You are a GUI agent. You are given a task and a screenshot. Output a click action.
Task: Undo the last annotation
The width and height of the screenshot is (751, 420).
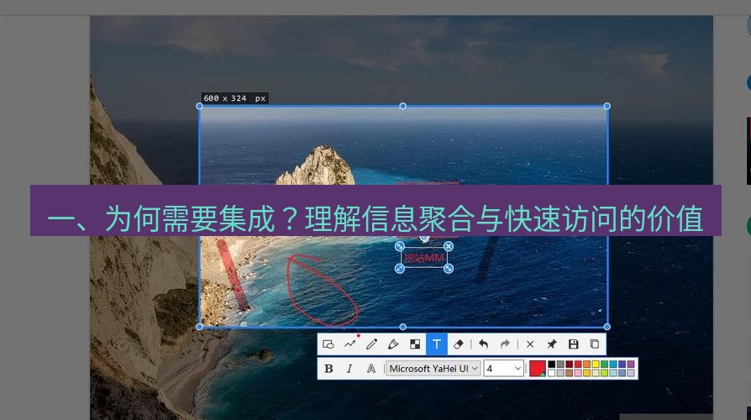point(483,344)
